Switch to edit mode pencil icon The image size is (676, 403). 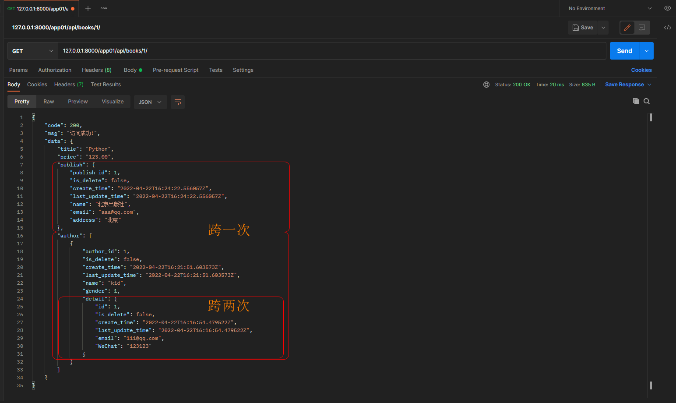[x=627, y=28]
